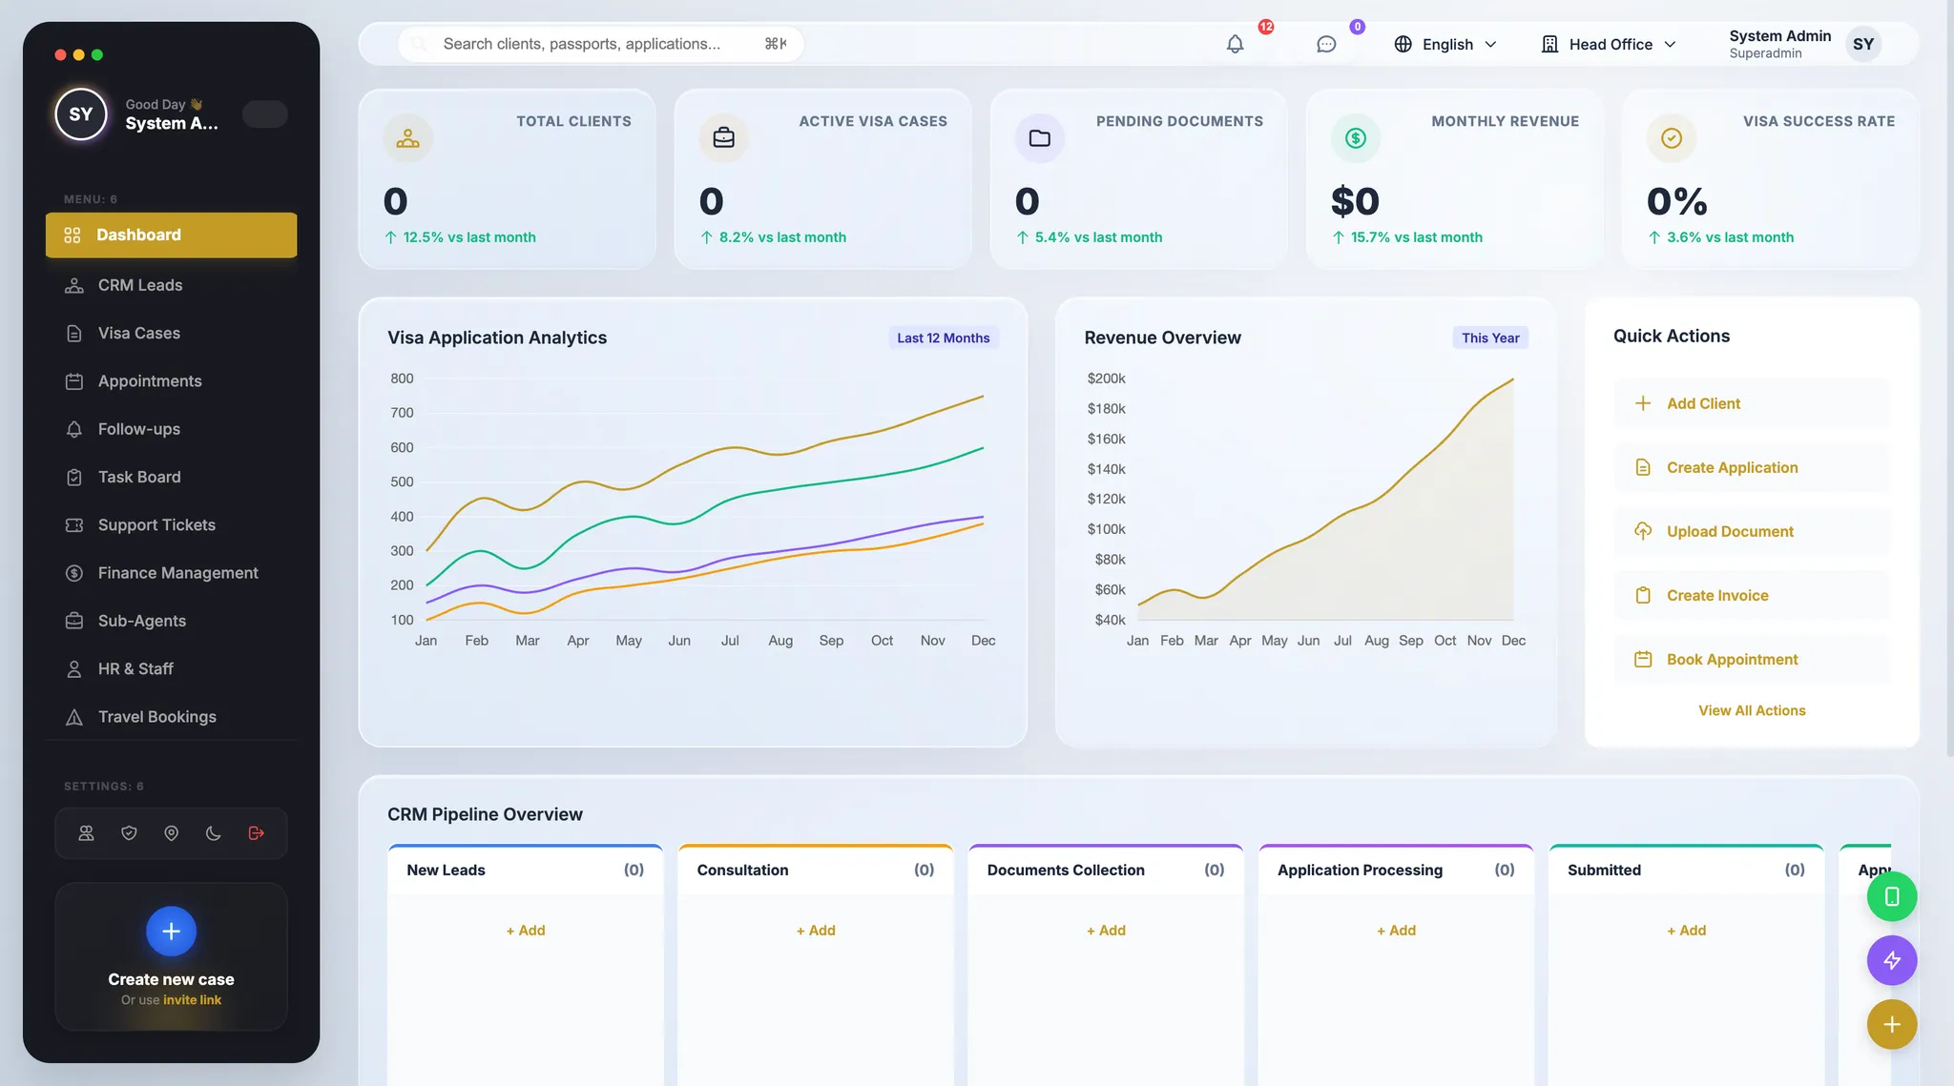The height and width of the screenshot is (1086, 1954).
Task: Open Travel Bookings menu item
Action: (x=171, y=717)
